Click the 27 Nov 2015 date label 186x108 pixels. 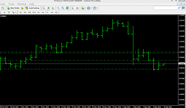[x=117, y=107]
